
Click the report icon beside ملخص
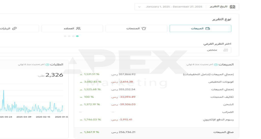coord(226,50)
